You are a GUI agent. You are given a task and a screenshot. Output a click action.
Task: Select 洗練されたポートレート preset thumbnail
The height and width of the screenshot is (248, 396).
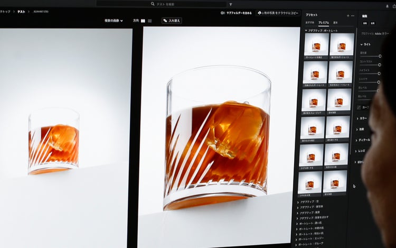coord(315,72)
